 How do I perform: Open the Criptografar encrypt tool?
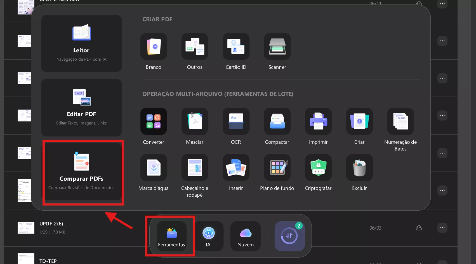coord(318,168)
